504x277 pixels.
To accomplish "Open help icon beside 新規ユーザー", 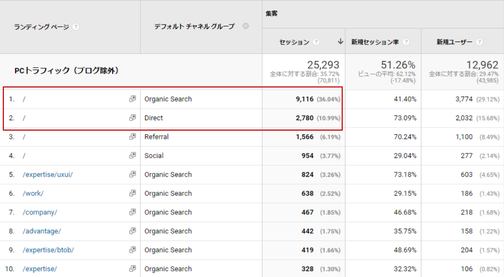I will click(479, 42).
